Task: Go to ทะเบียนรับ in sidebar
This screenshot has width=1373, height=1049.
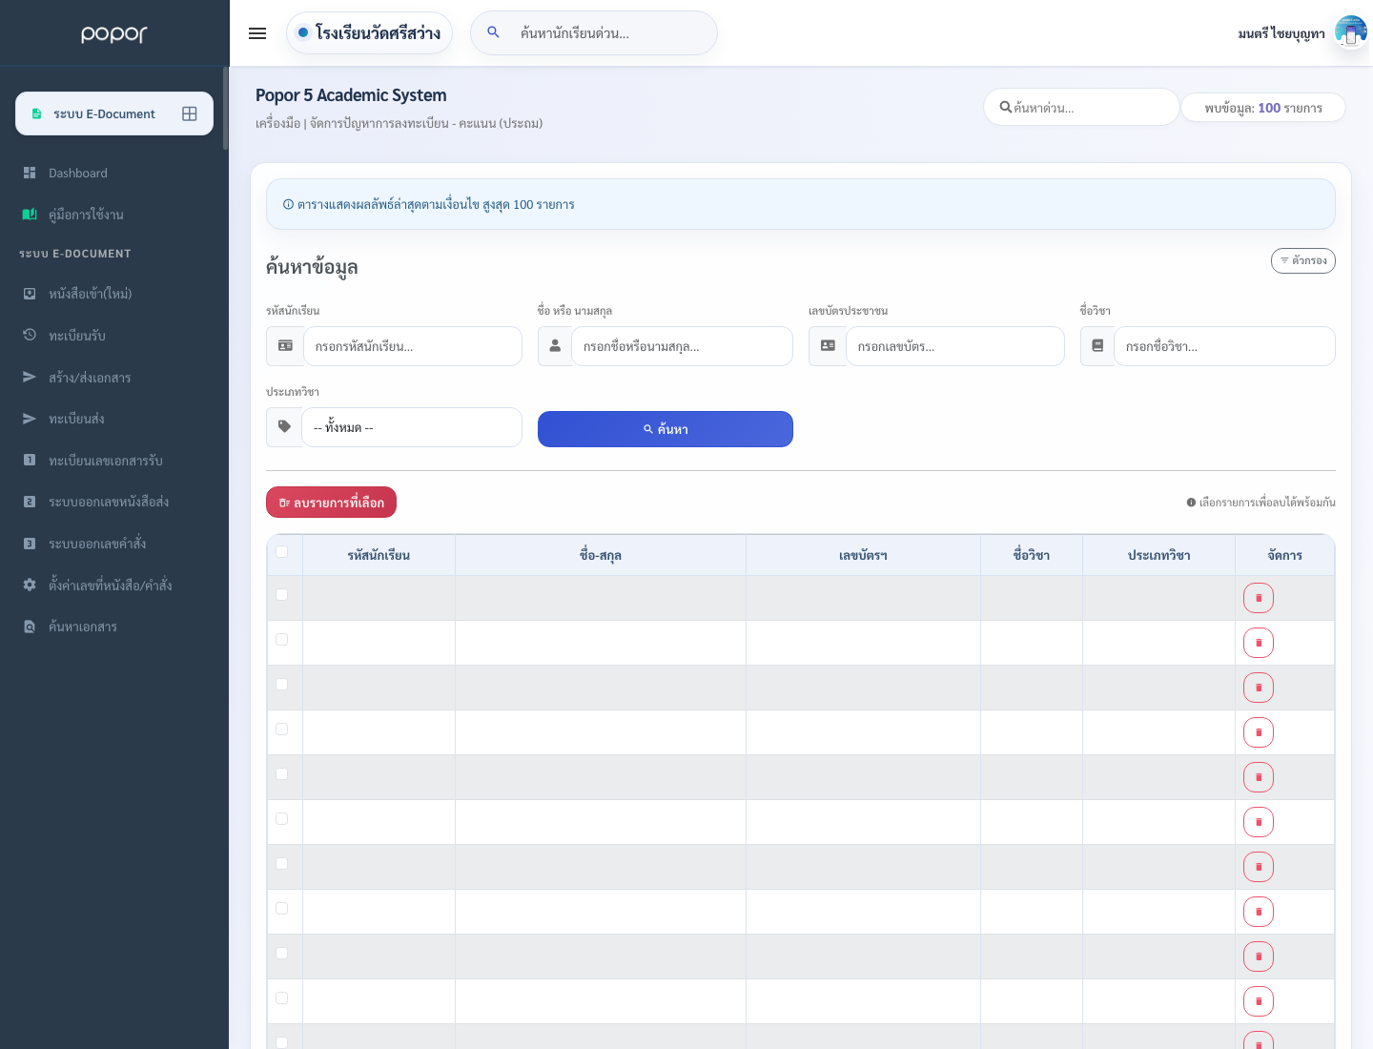Action: (77, 335)
